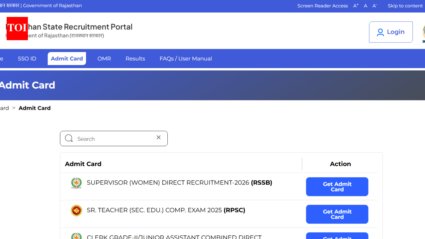Open the SSO ID menu item
425x239 pixels.
point(27,59)
